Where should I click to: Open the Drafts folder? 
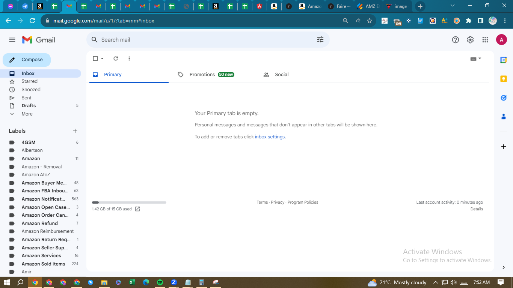[x=29, y=106]
